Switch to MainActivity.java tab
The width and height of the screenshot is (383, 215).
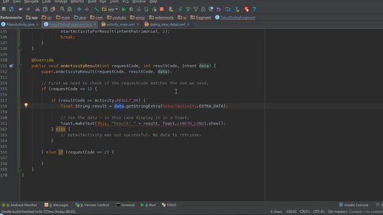click(20, 24)
